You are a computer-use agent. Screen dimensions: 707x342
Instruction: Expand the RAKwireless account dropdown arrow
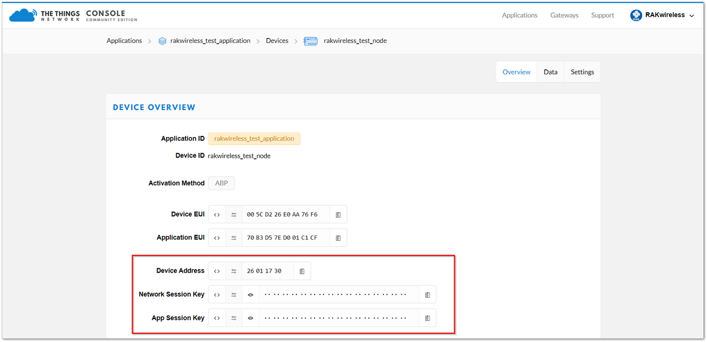click(691, 16)
